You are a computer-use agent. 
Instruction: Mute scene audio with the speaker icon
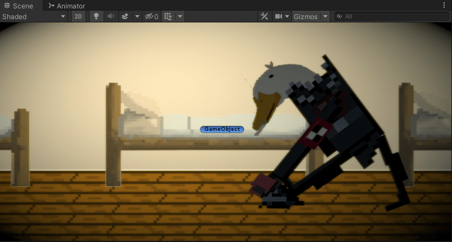coord(111,16)
